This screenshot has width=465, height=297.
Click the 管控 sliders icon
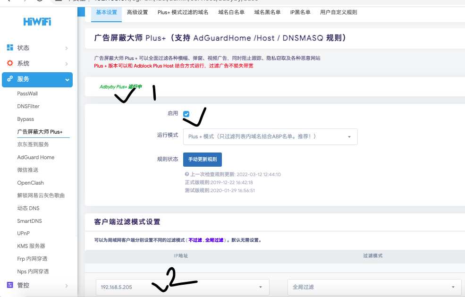tap(10, 285)
